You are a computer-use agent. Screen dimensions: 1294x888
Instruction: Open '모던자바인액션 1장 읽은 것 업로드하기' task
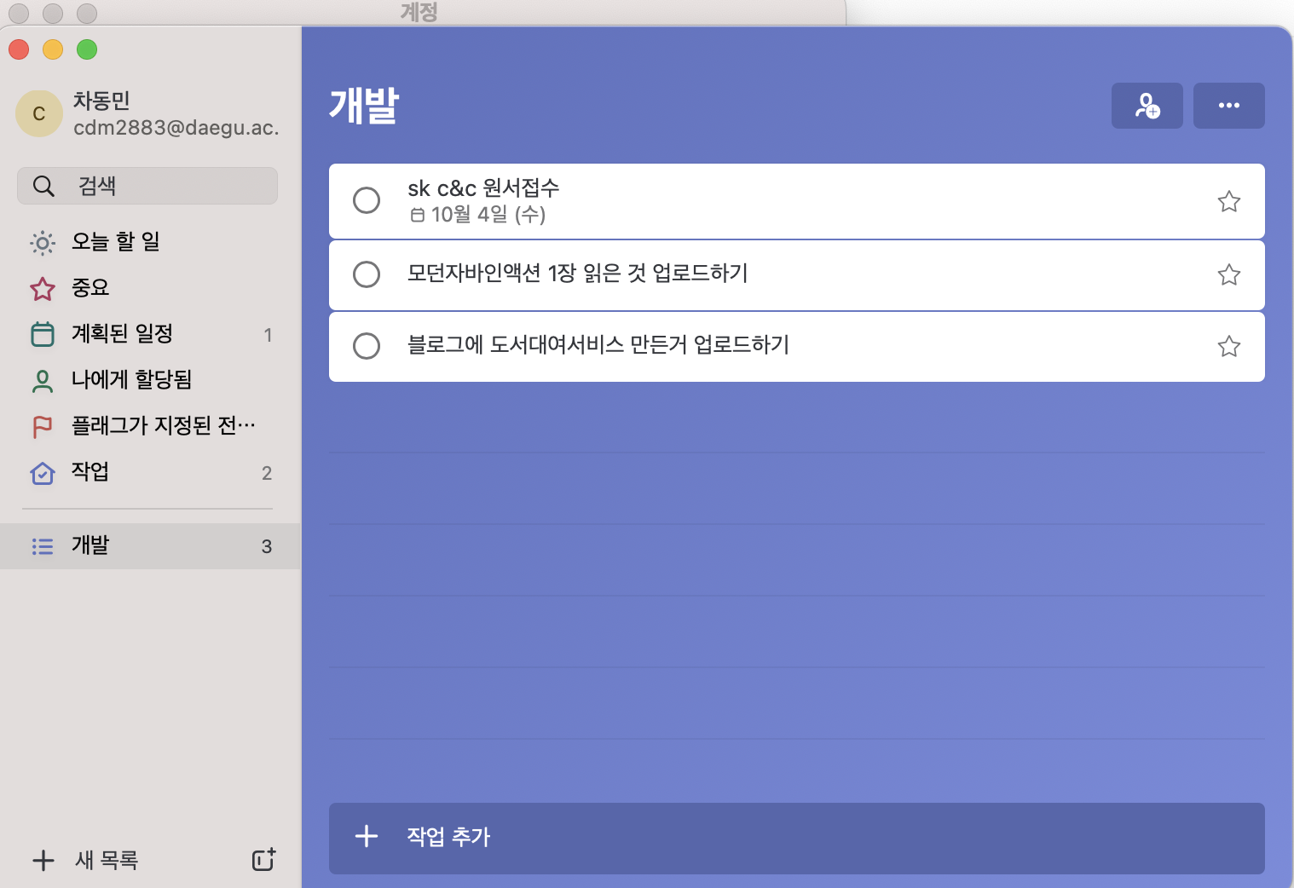click(578, 274)
